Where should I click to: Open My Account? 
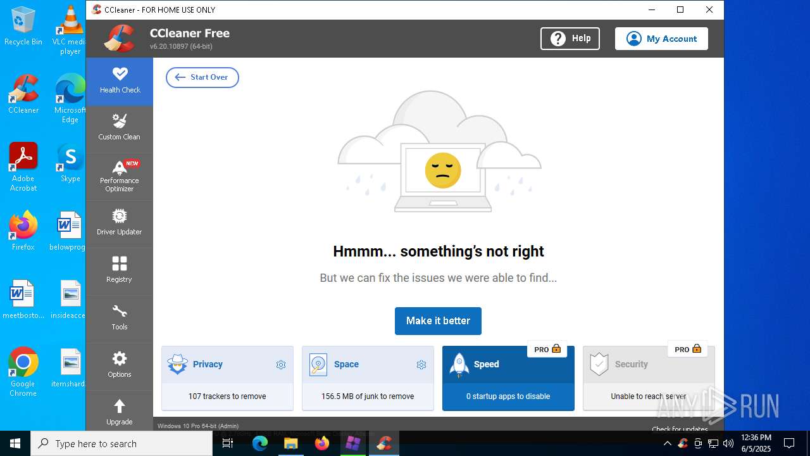pos(661,39)
